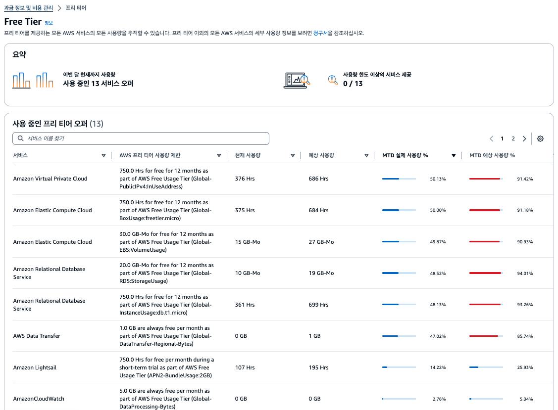Toggle MTD 실제 사용량 % sort arrow
Viewport: 558px width, 410px height.
(454, 155)
